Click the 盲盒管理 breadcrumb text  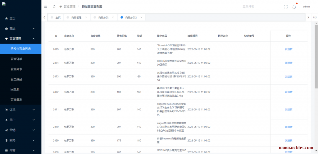coord(70,7)
